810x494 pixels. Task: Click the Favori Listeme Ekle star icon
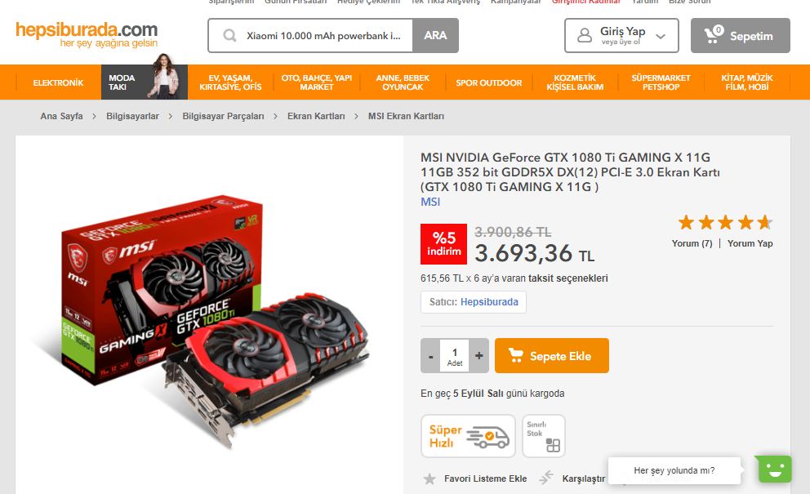(x=429, y=478)
